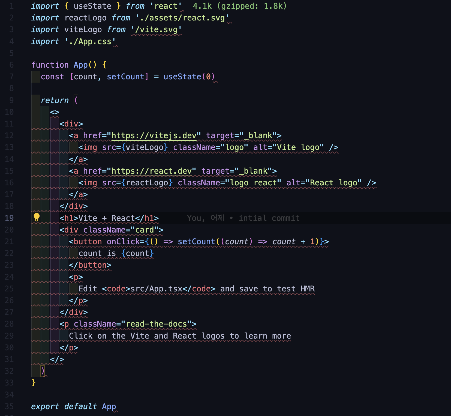The width and height of the screenshot is (451, 416).
Task: Open the https://react.dev link in the code
Action: point(152,171)
